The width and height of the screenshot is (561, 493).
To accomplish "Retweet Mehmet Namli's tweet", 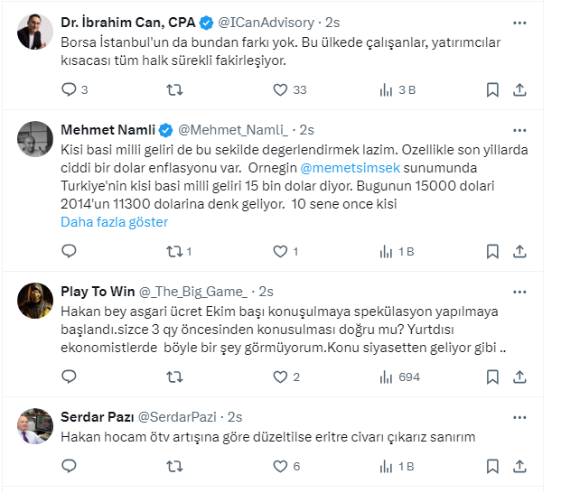I will pyautogui.click(x=174, y=252).
